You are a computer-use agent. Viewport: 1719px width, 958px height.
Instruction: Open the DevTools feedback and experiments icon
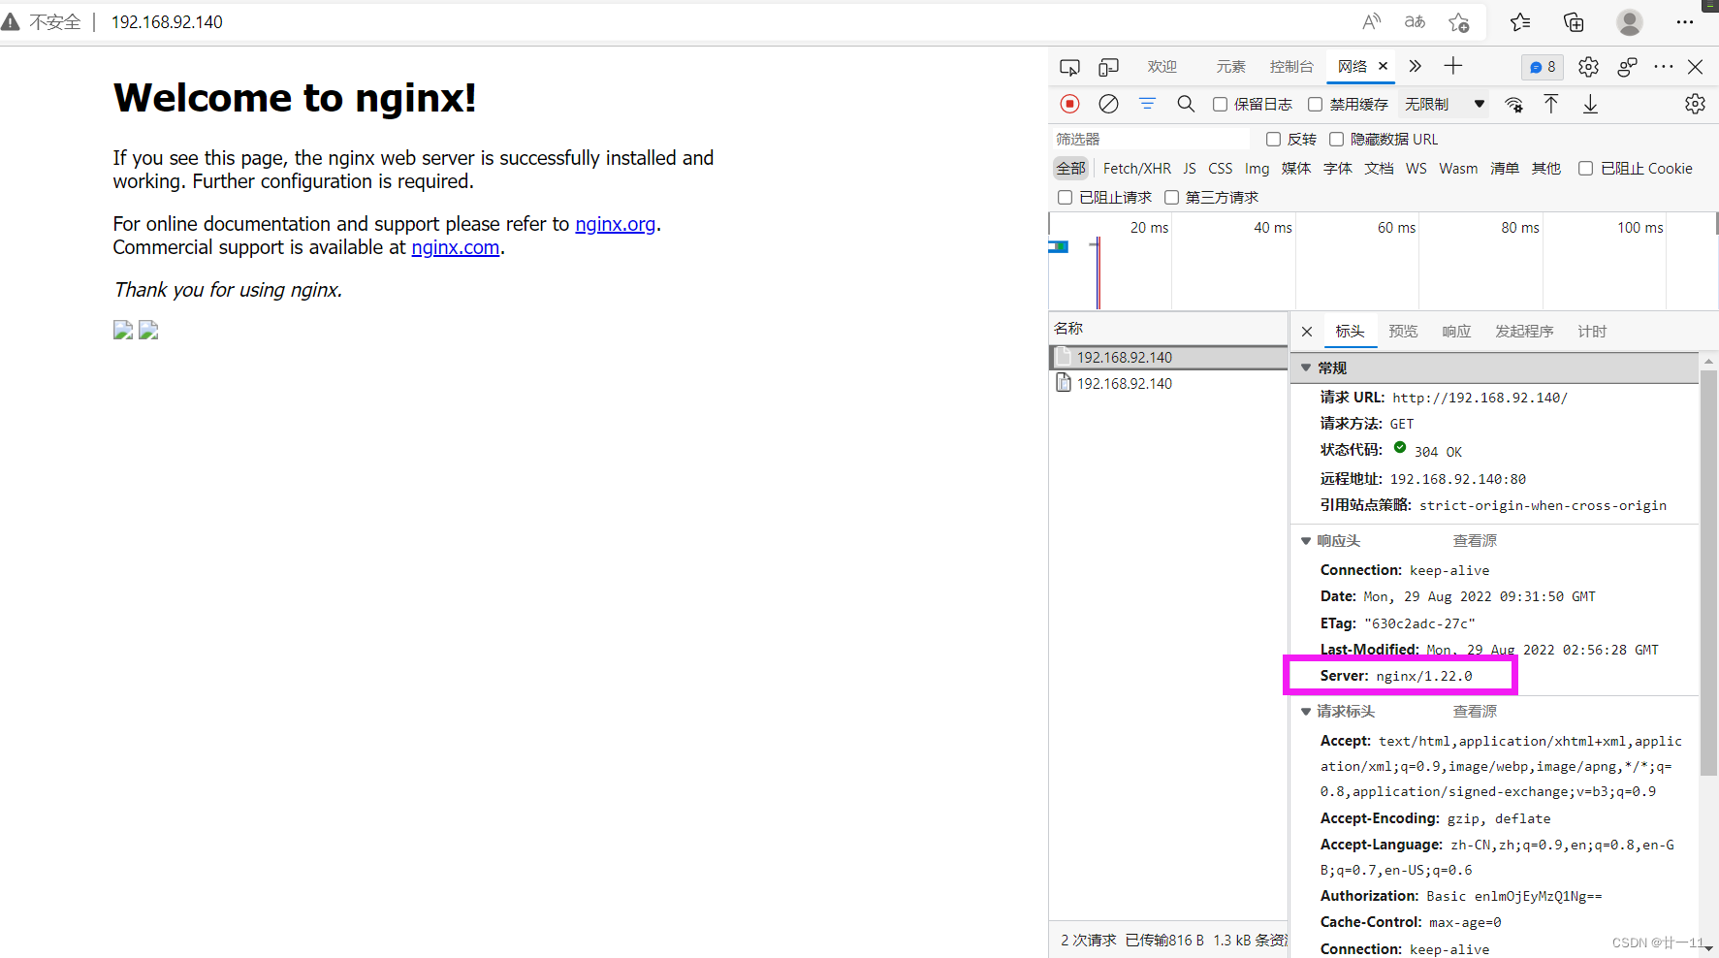click(1627, 67)
